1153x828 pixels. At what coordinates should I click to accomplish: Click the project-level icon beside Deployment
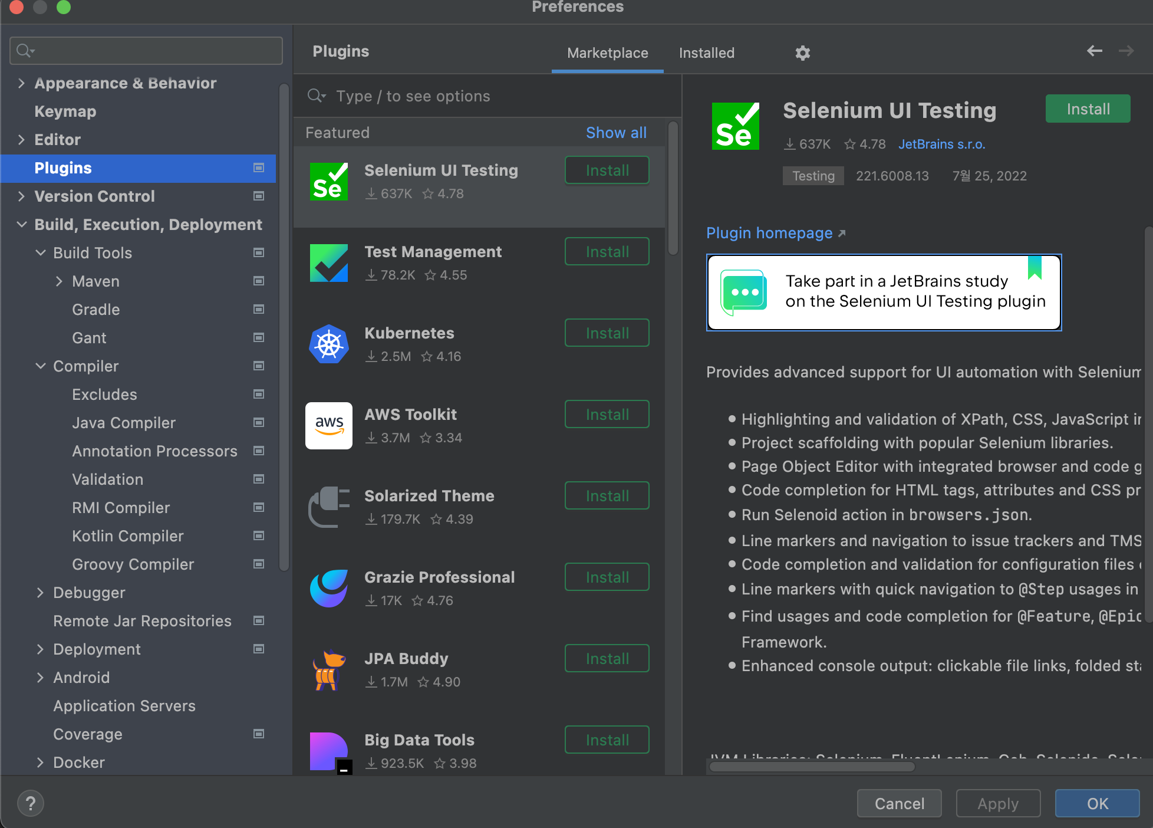(x=259, y=649)
